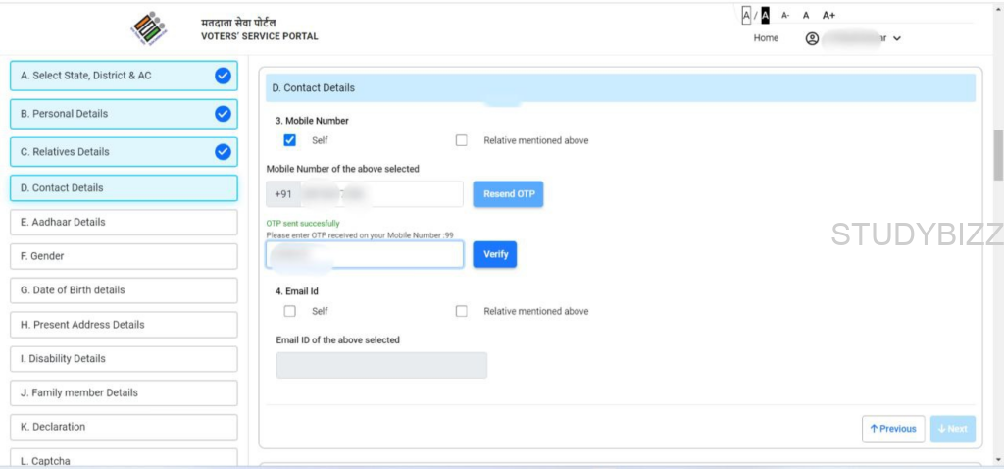Viewport: 1004px width, 469px height.
Task: Open the Home menu link
Action: 766,38
